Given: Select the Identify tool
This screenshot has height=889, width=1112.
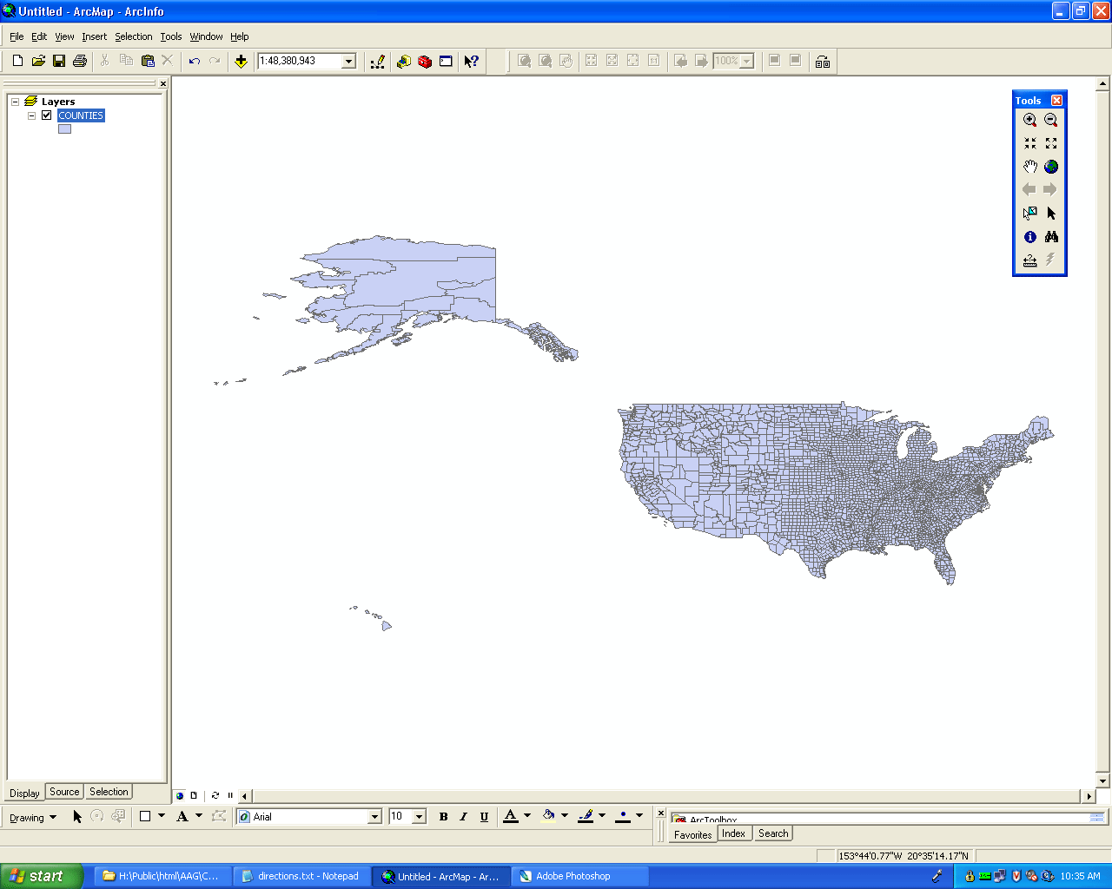Looking at the screenshot, I should (1029, 237).
